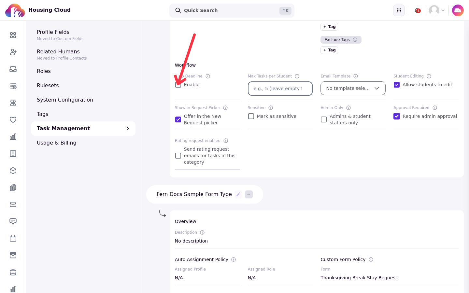This screenshot has width=469, height=293.
Task: Check Mark as sensitive
Action: click(x=251, y=116)
